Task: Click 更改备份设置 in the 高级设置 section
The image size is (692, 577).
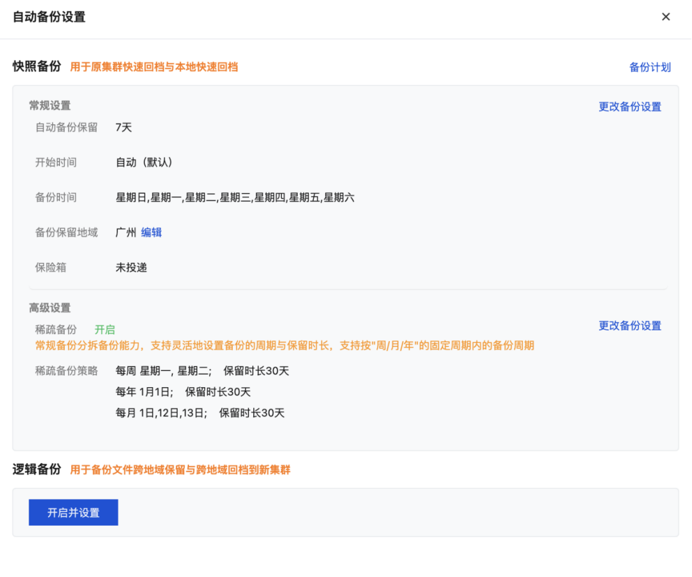Action: click(x=630, y=326)
